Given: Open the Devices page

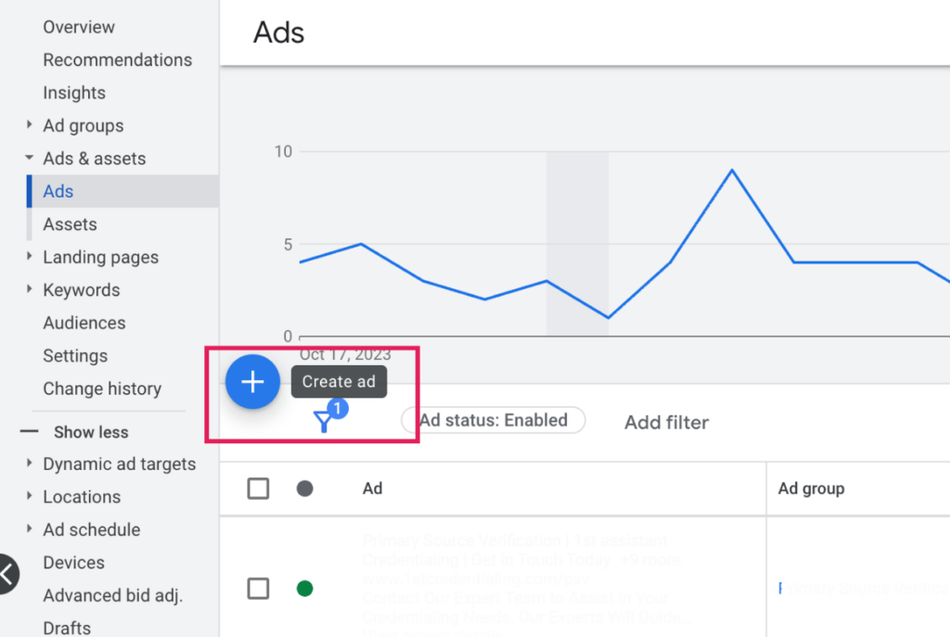Looking at the screenshot, I should click(x=73, y=562).
